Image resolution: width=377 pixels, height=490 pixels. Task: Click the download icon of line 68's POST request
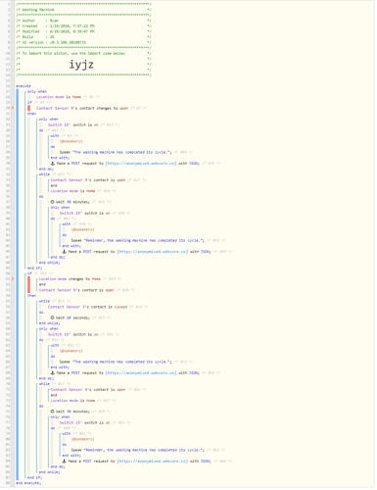[x=52, y=373]
